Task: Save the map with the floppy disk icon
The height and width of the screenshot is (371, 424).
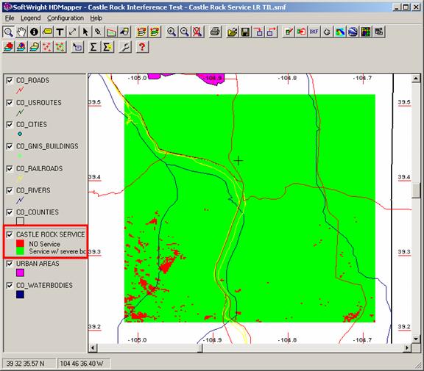Action: pyautogui.click(x=246, y=32)
